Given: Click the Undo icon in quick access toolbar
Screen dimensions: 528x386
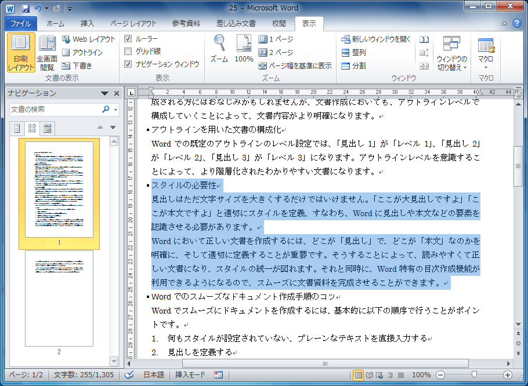Looking at the screenshot, I should [x=38, y=8].
